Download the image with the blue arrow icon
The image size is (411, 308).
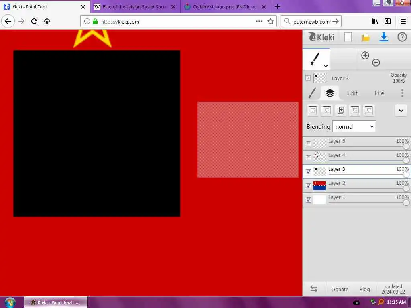(x=384, y=37)
